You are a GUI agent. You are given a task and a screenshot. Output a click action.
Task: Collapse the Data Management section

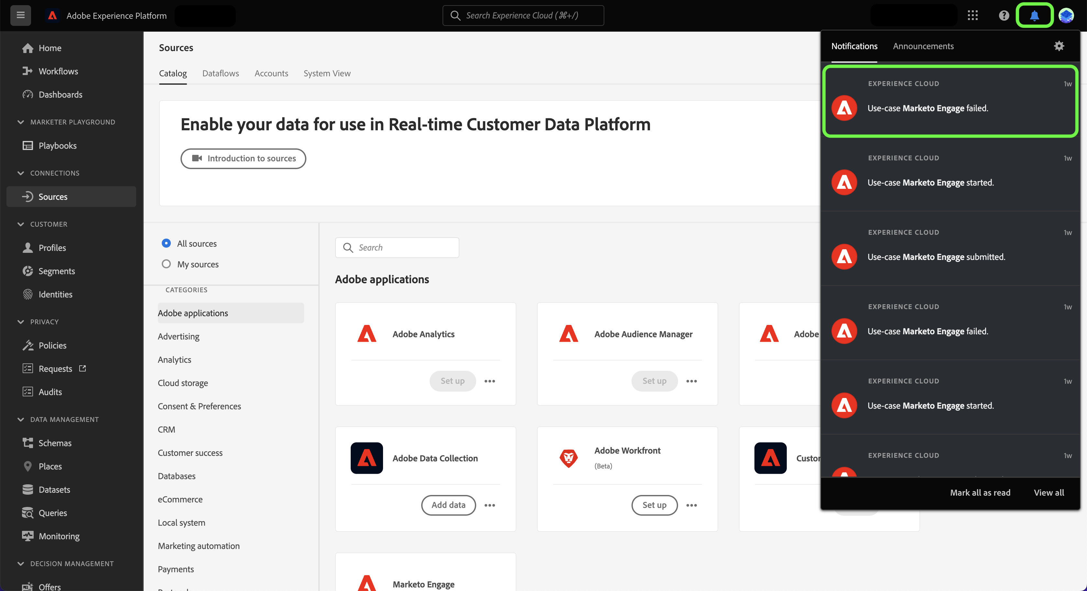tap(21, 419)
